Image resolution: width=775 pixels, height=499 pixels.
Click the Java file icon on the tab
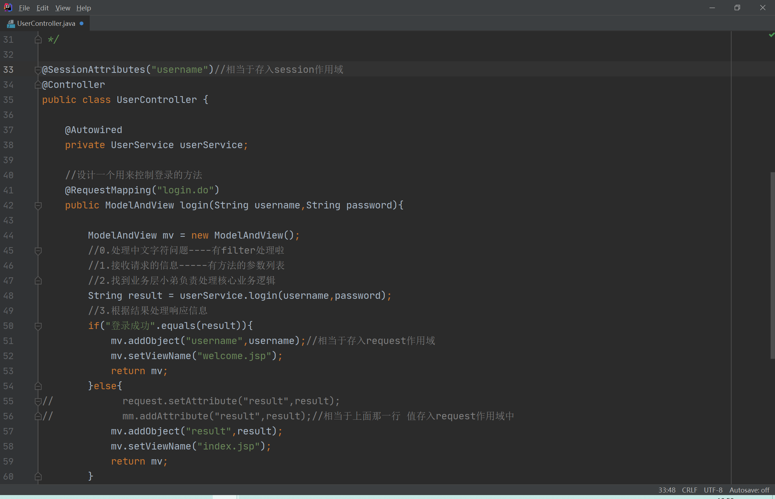pyautogui.click(x=11, y=24)
